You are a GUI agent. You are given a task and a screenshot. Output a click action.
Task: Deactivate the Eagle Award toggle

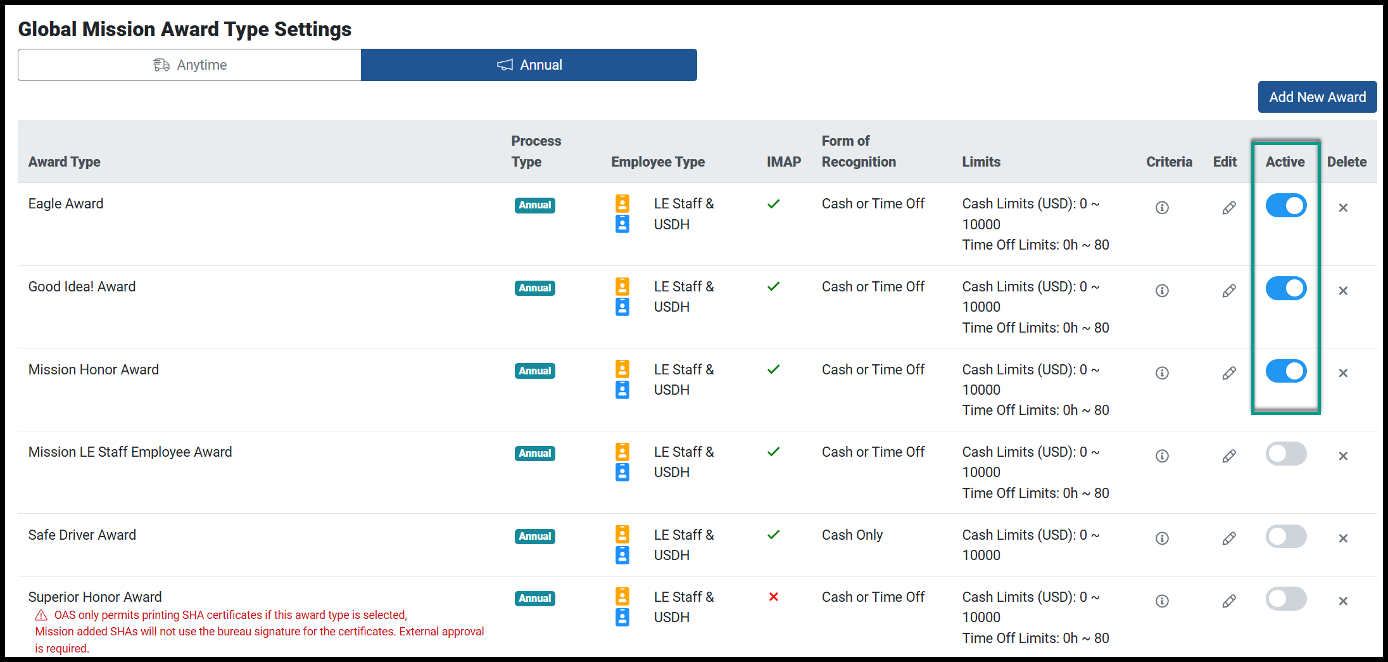point(1286,205)
